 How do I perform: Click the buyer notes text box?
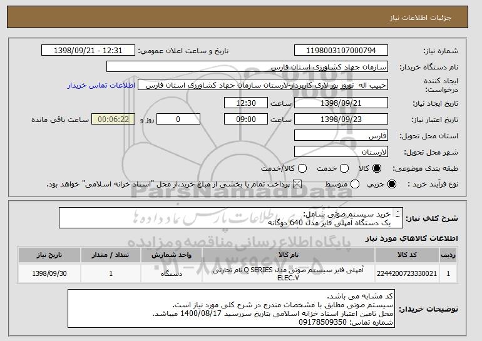(x=231, y=308)
